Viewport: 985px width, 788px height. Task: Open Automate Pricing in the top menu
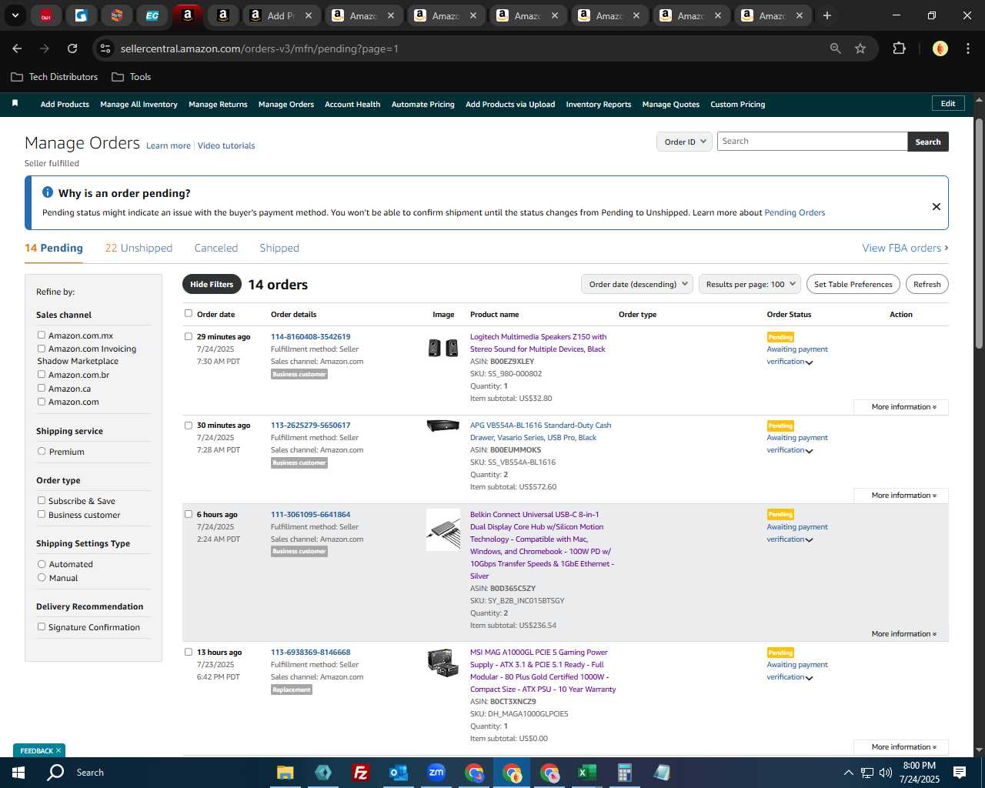(x=422, y=104)
